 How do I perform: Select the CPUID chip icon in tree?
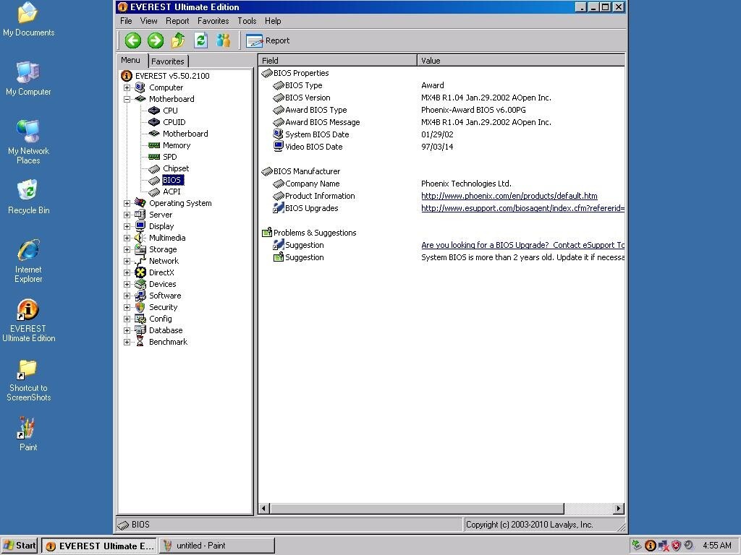(x=154, y=121)
